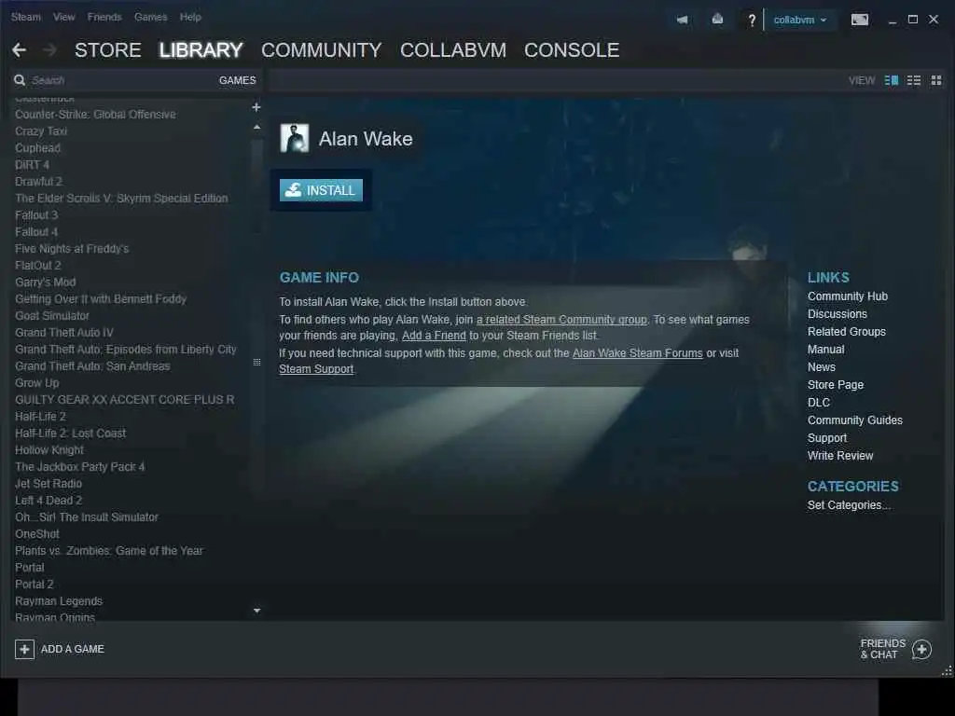Open the notifications inbox icon
The height and width of the screenshot is (716, 955).
pyautogui.click(x=717, y=21)
